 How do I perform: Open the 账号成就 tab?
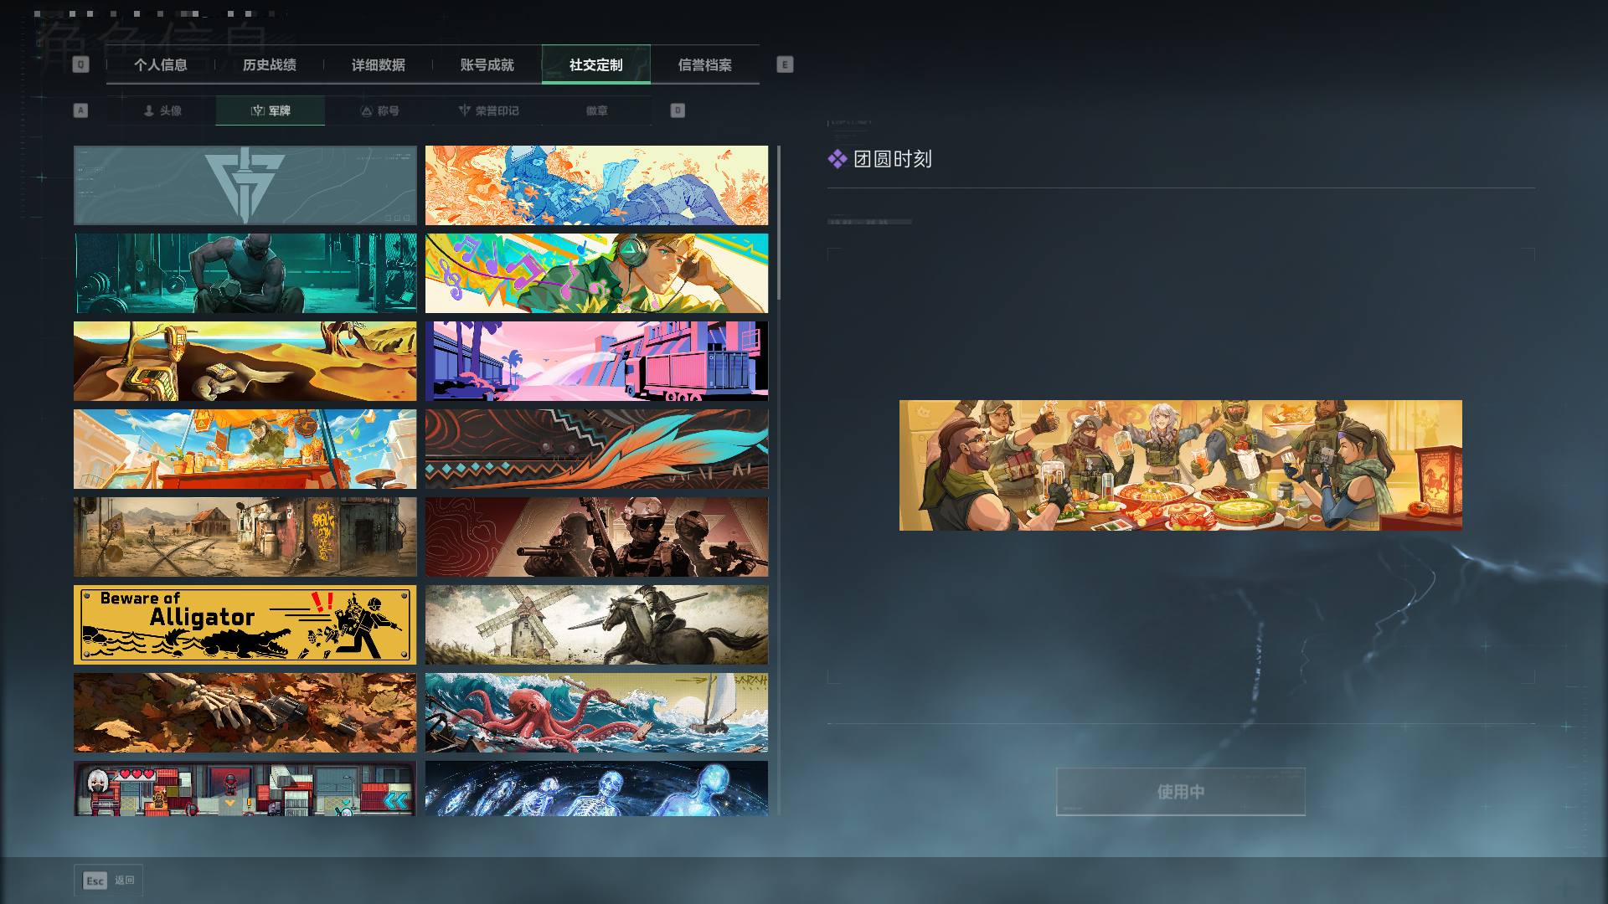point(487,64)
